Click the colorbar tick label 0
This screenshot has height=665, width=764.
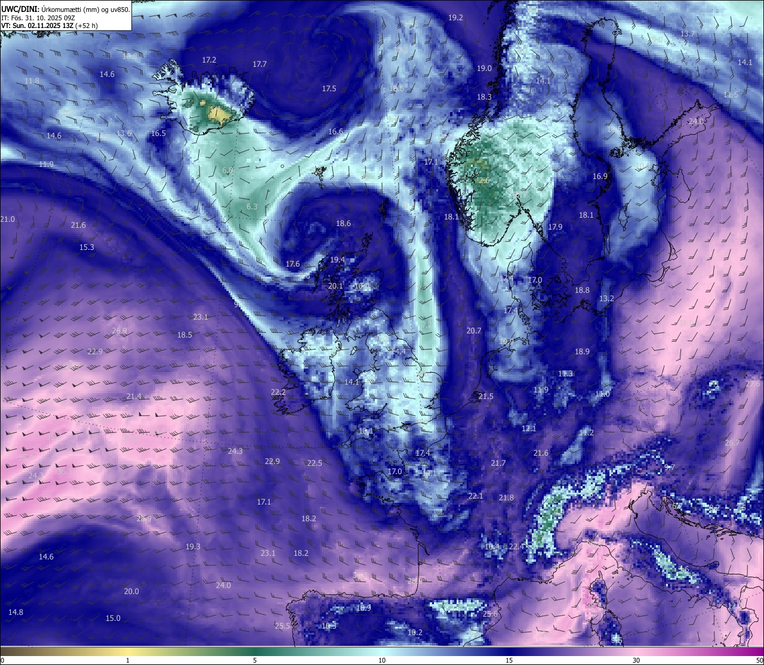tap(2, 660)
